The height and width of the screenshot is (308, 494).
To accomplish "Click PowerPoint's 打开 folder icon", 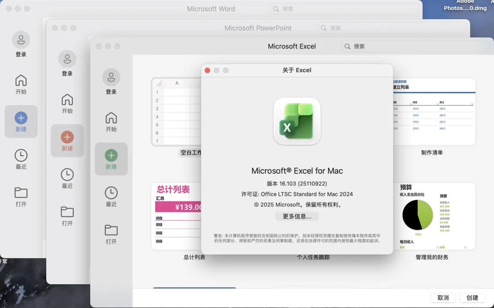I will coord(67,212).
